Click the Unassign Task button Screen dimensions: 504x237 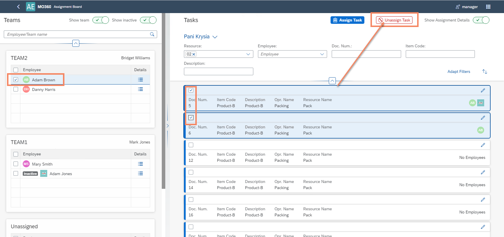coord(394,20)
